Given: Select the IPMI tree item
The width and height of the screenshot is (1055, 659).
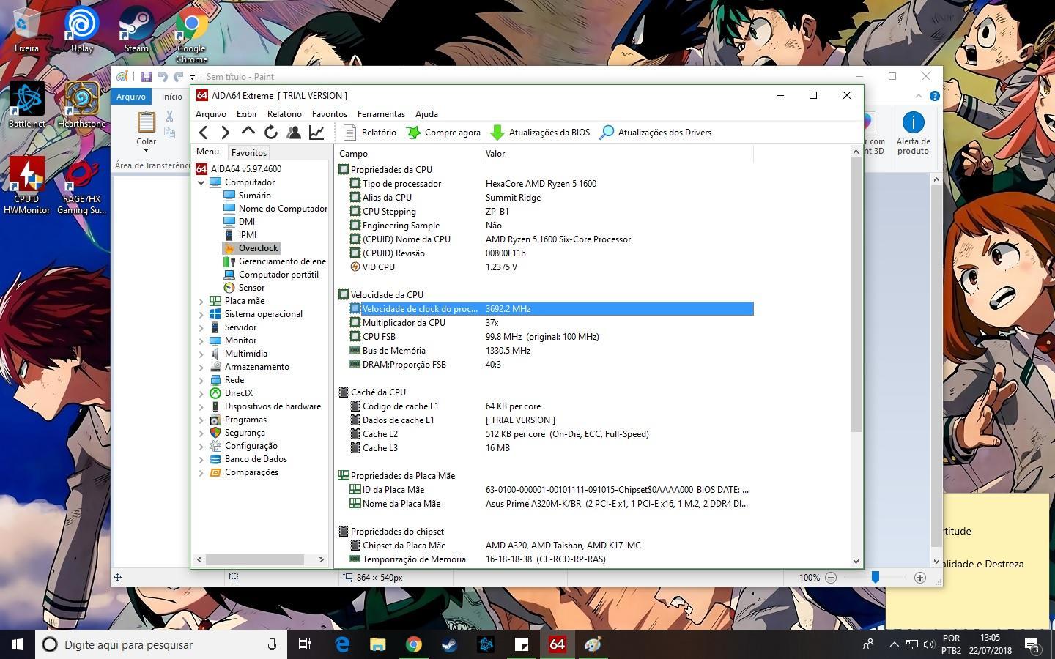Looking at the screenshot, I should click(248, 235).
